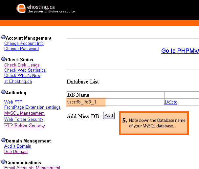
Task: Click the ehosting.ca logo icon
Action: point(21,9)
